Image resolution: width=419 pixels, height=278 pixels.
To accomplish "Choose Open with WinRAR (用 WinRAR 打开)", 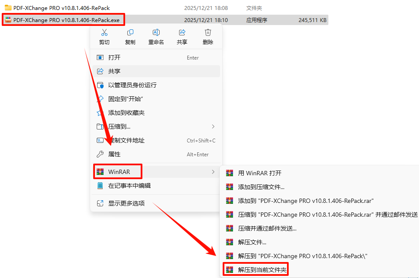I will tap(259, 173).
